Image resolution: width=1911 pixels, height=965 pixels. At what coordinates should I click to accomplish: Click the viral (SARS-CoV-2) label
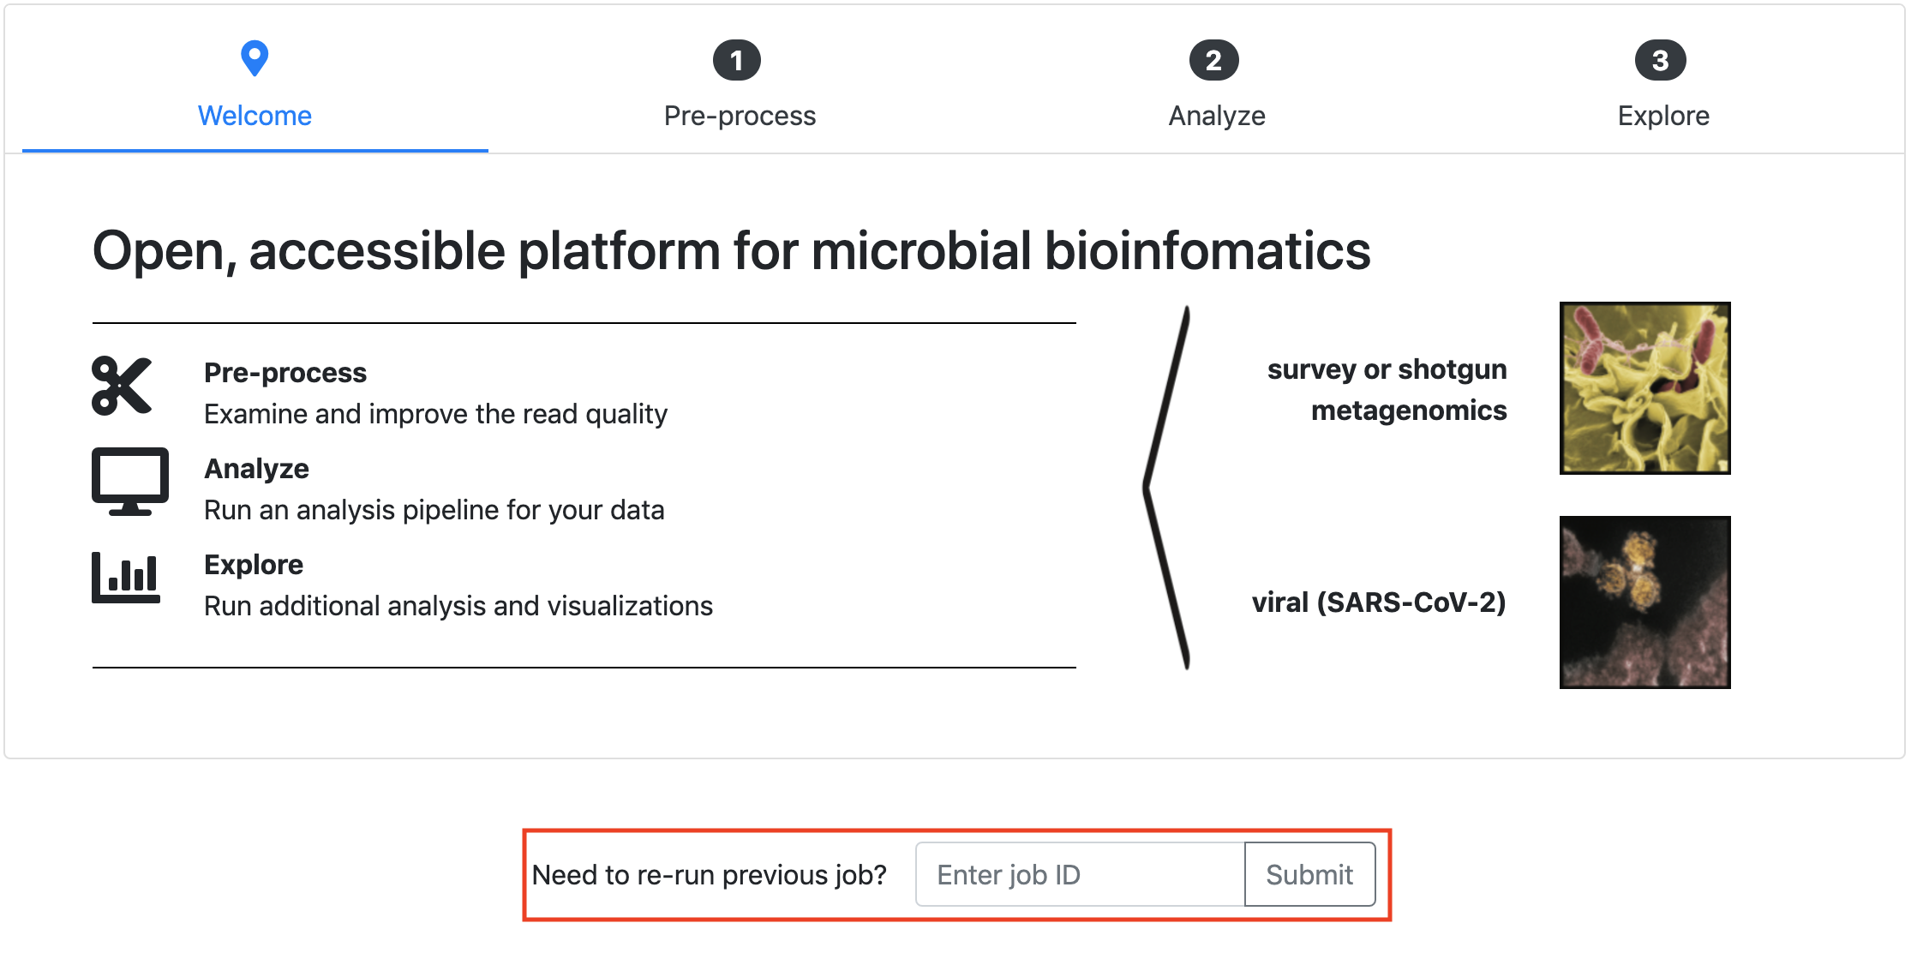[x=1379, y=602]
